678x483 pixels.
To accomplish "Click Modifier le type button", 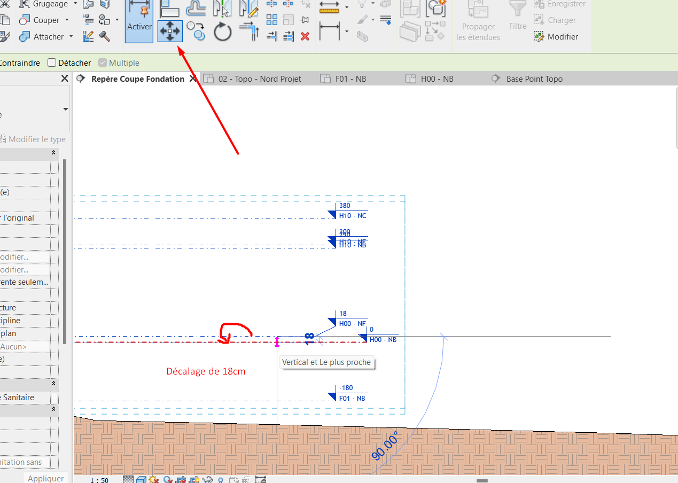I will pyautogui.click(x=33, y=139).
